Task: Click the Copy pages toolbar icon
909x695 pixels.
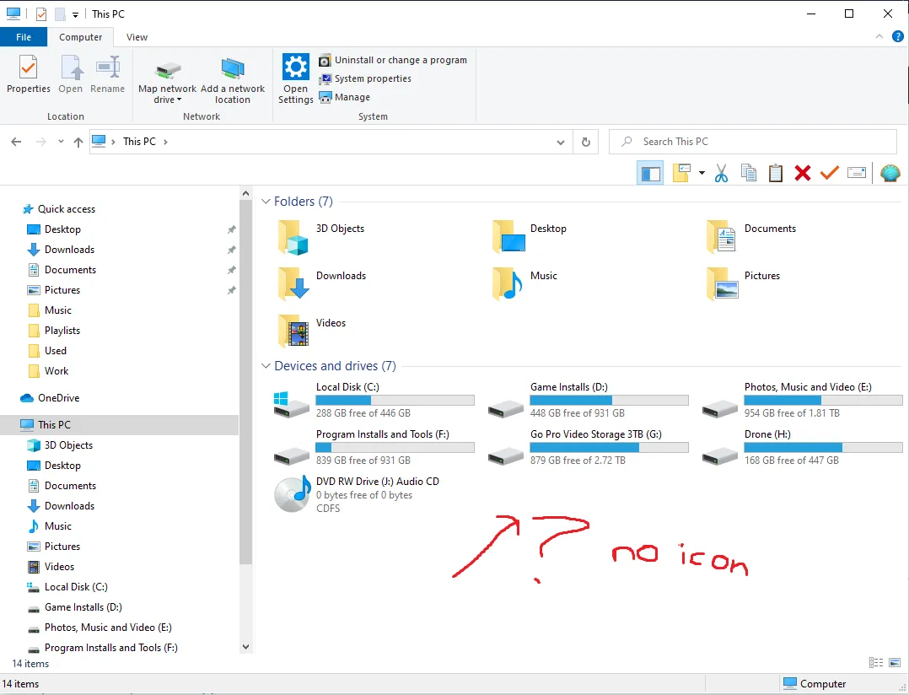Action: click(749, 173)
